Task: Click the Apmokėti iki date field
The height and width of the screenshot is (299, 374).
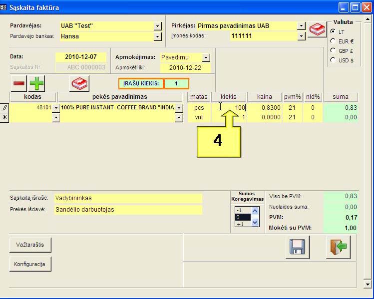Action: [185, 68]
